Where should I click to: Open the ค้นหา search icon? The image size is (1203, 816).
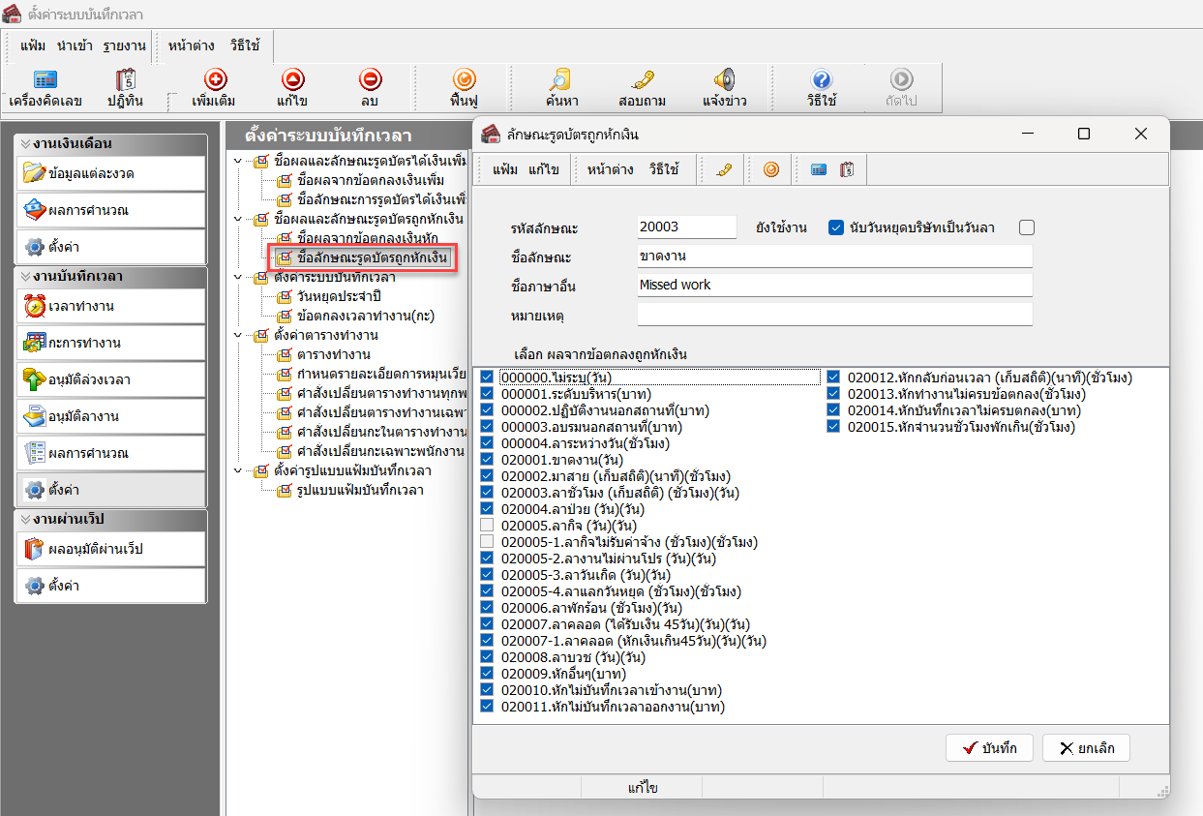(561, 81)
